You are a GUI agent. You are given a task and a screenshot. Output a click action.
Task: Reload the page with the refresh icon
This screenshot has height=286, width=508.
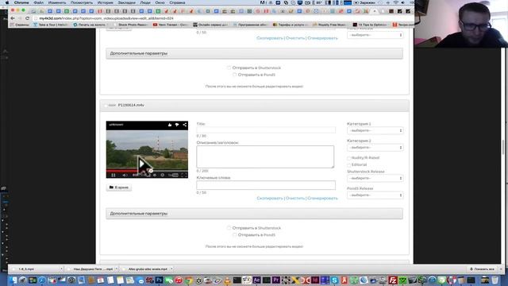coord(27,18)
